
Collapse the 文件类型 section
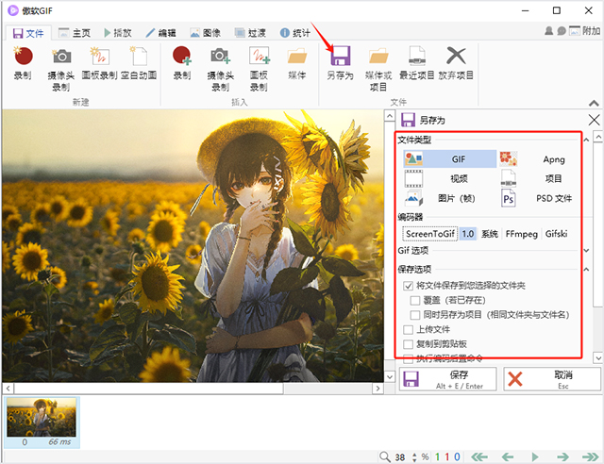(586, 140)
